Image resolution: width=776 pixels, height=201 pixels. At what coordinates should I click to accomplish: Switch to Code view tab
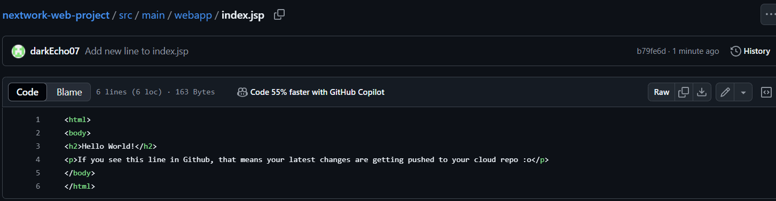coord(27,92)
